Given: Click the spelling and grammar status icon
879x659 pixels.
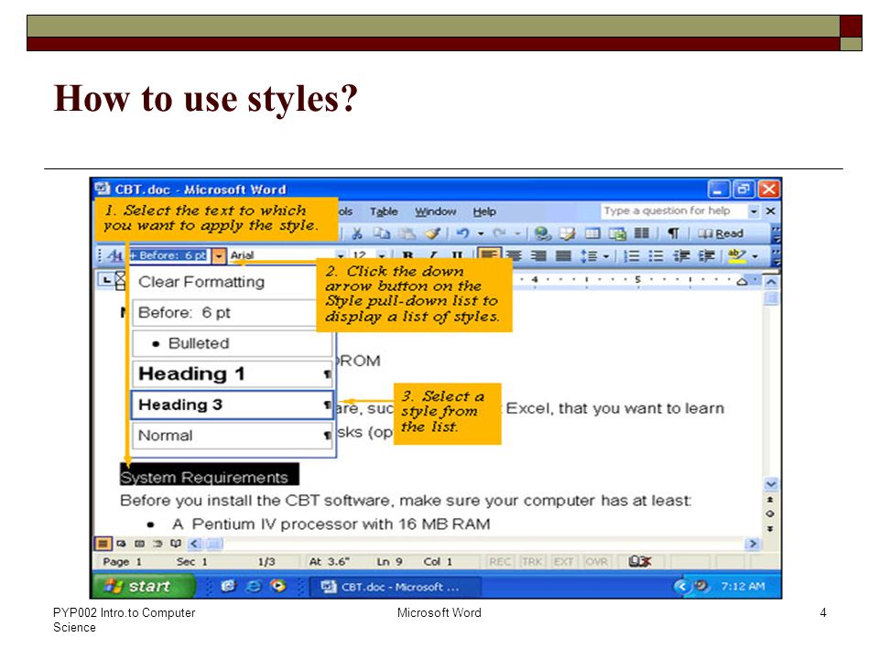Looking at the screenshot, I should [x=640, y=561].
